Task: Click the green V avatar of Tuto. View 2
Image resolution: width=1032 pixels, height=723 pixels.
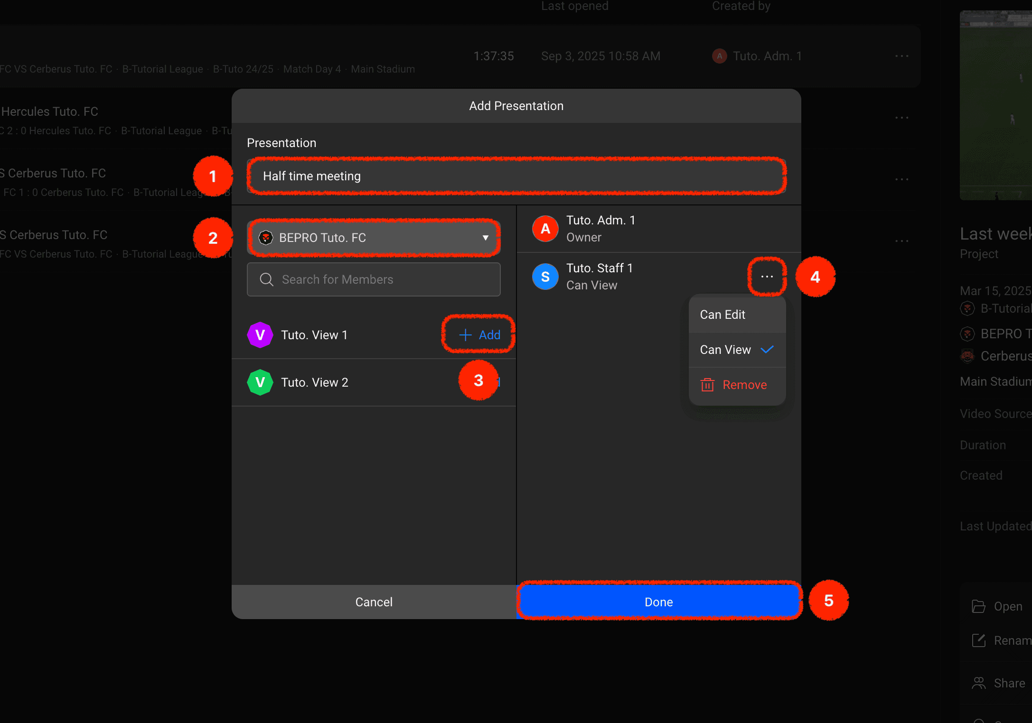Action: (x=260, y=382)
